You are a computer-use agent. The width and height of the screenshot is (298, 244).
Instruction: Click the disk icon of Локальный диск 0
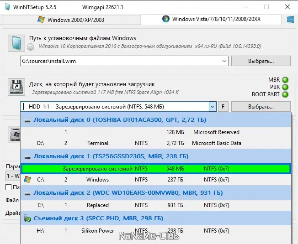(27, 120)
